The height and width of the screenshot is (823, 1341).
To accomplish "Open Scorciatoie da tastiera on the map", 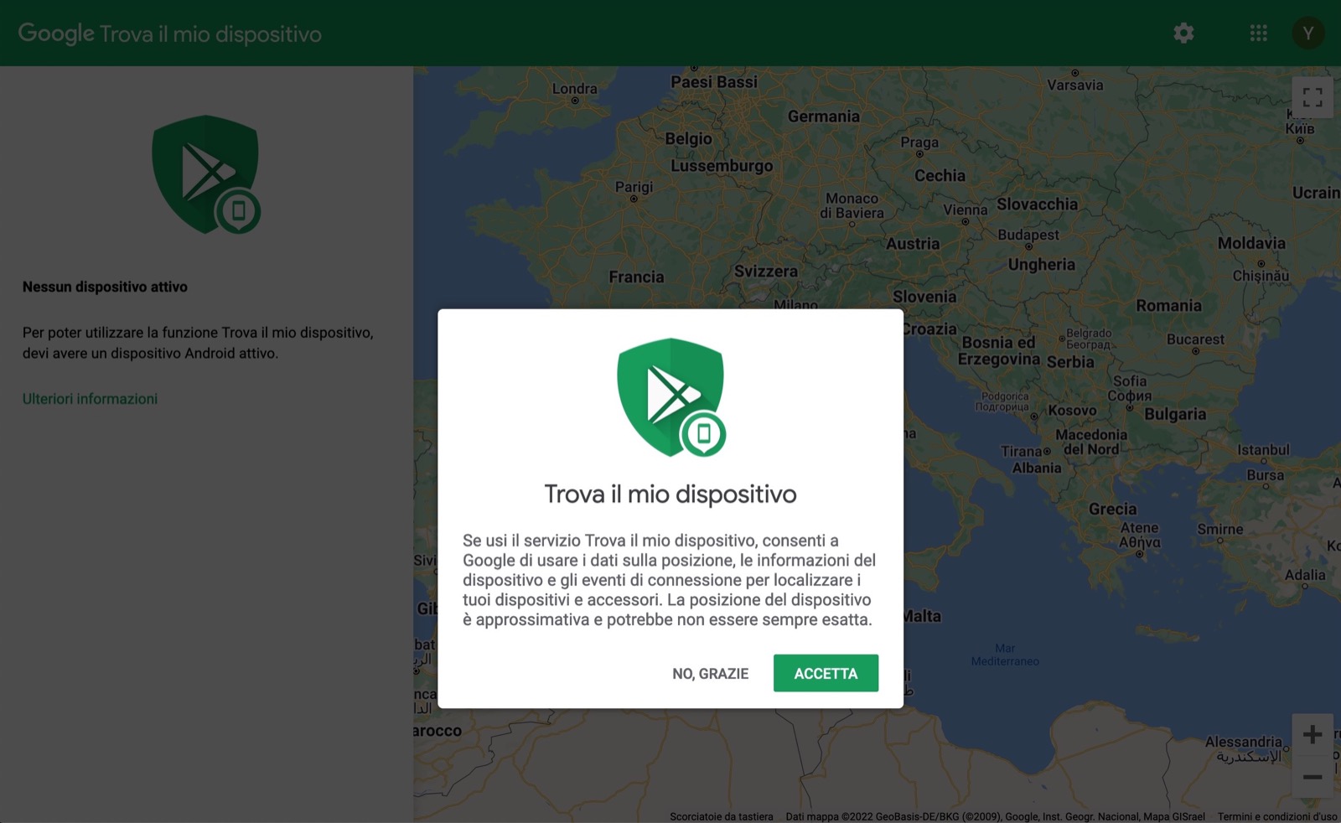I will 722,816.
